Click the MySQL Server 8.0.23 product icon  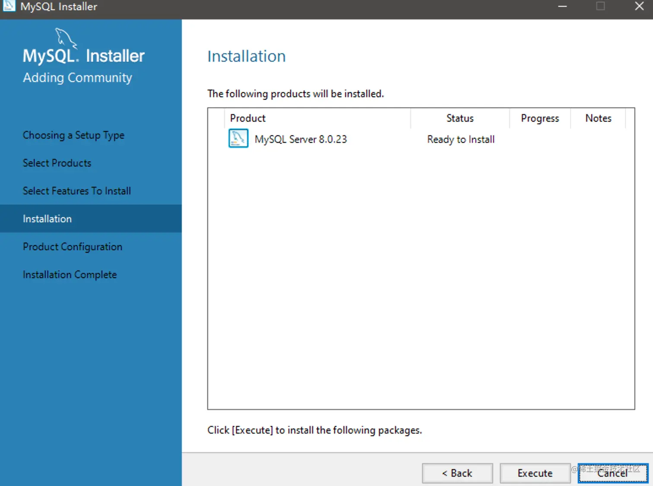pyautogui.click(x=238, y=139)
